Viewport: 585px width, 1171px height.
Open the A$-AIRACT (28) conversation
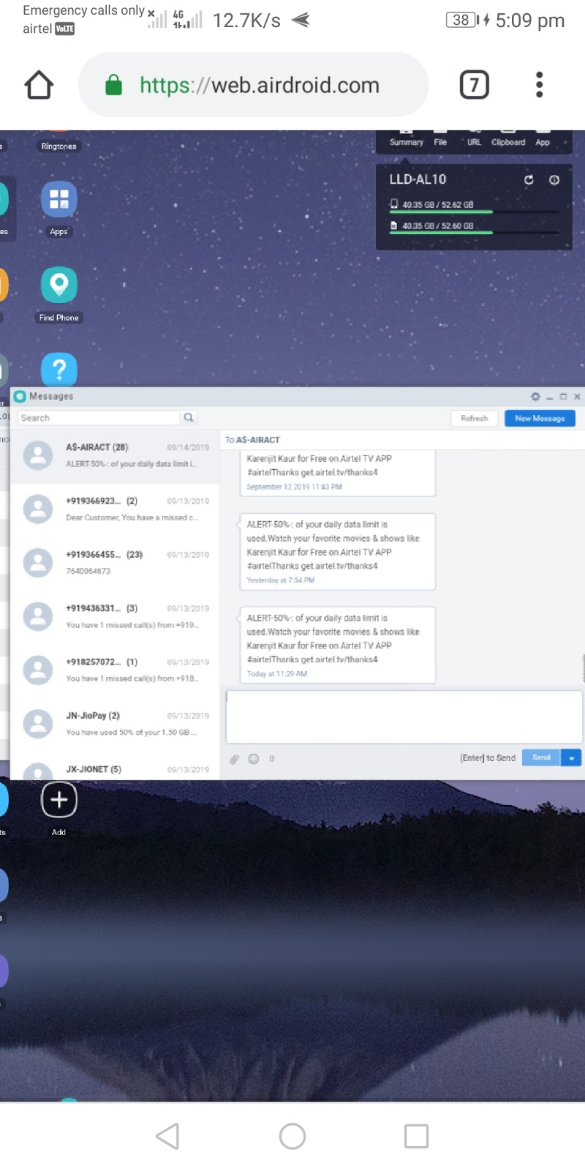(115, 456)
